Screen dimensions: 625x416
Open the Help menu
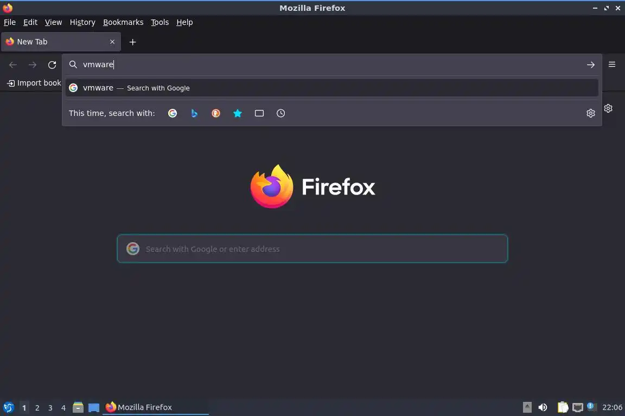[184, 22]
